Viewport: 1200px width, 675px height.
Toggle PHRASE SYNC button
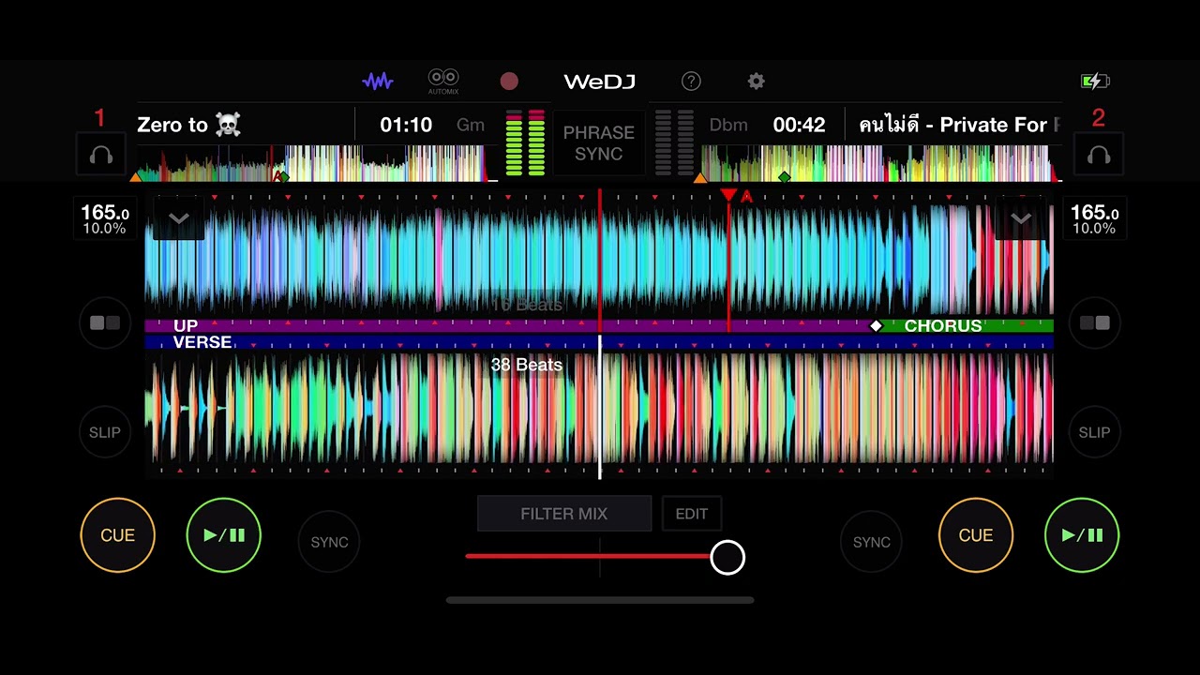(599, 142)
